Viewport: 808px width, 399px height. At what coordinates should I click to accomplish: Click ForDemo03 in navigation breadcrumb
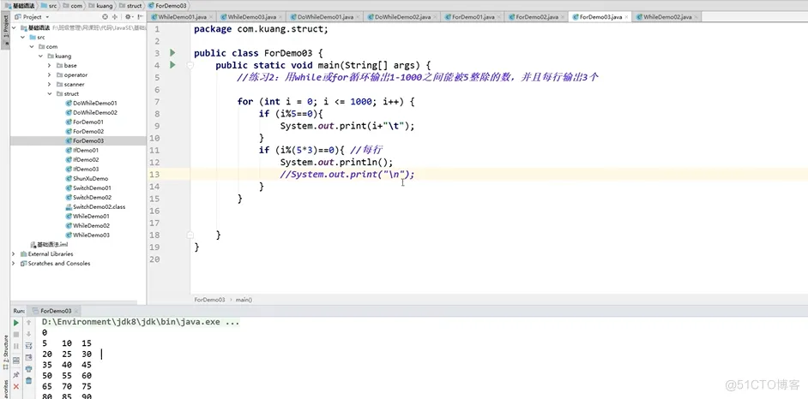(x=169, y=6)
